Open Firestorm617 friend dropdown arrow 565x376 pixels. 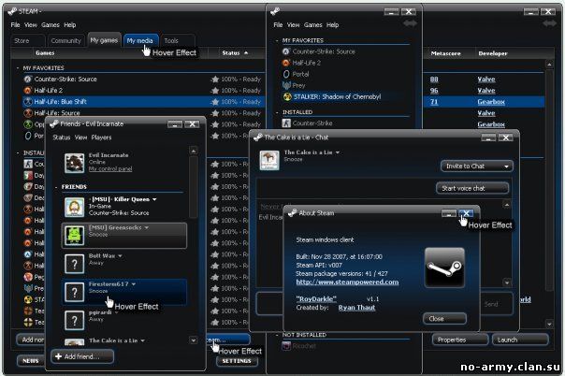tap(134, 284)
